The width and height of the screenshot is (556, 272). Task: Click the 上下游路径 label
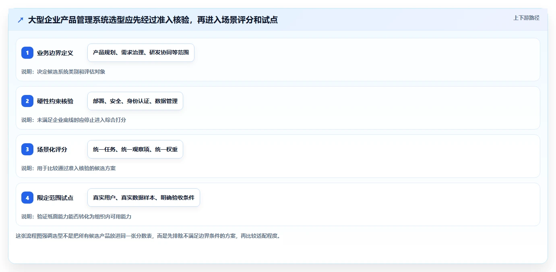tap(526, 18)
